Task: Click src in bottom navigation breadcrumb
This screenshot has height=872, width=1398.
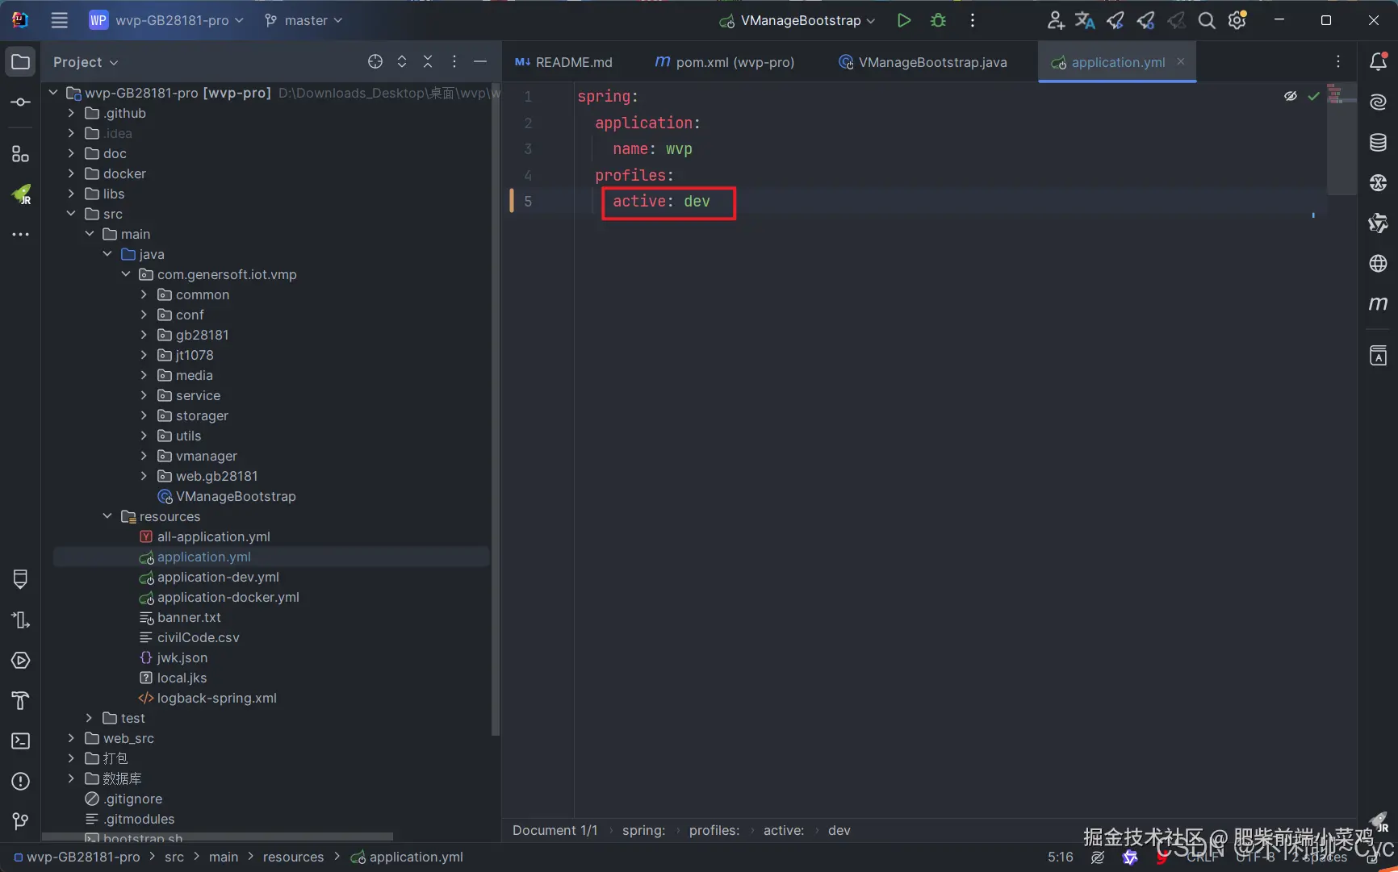Action: 174,857
